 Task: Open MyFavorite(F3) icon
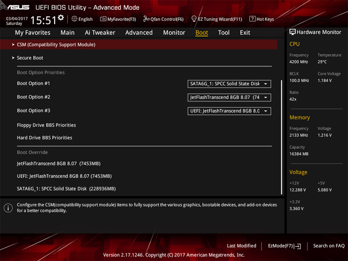pos(103,19)
